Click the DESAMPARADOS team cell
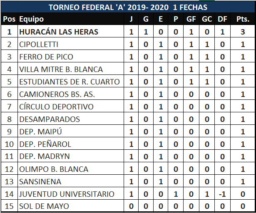Screen dimensions: 256x213 click(x=50, y=119)
